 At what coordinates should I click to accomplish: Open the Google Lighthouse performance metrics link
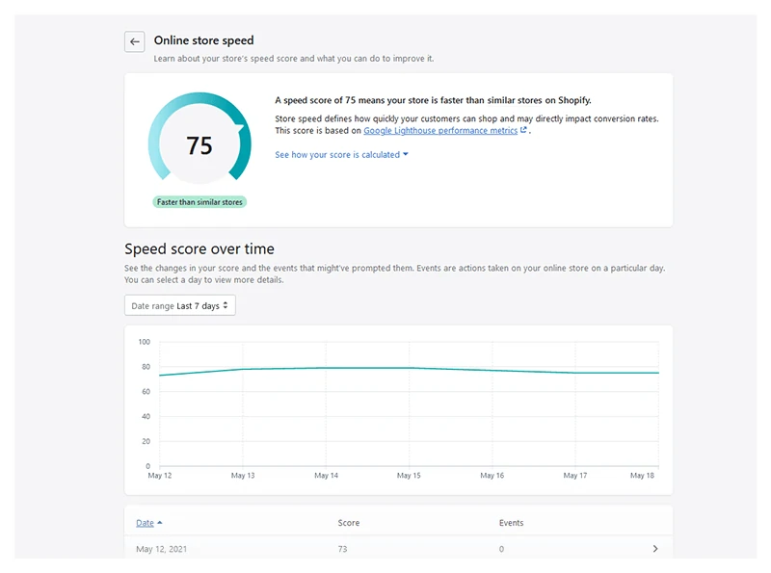click(x=440, y=131)
